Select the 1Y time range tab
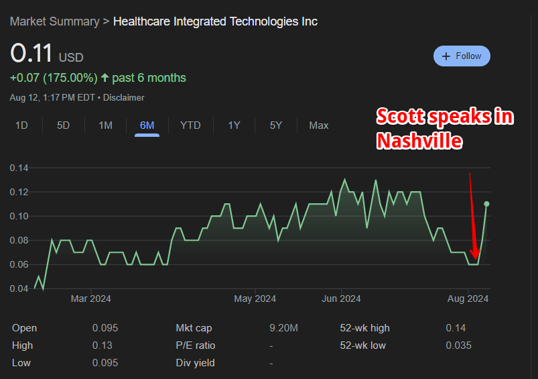 (234, 125)
